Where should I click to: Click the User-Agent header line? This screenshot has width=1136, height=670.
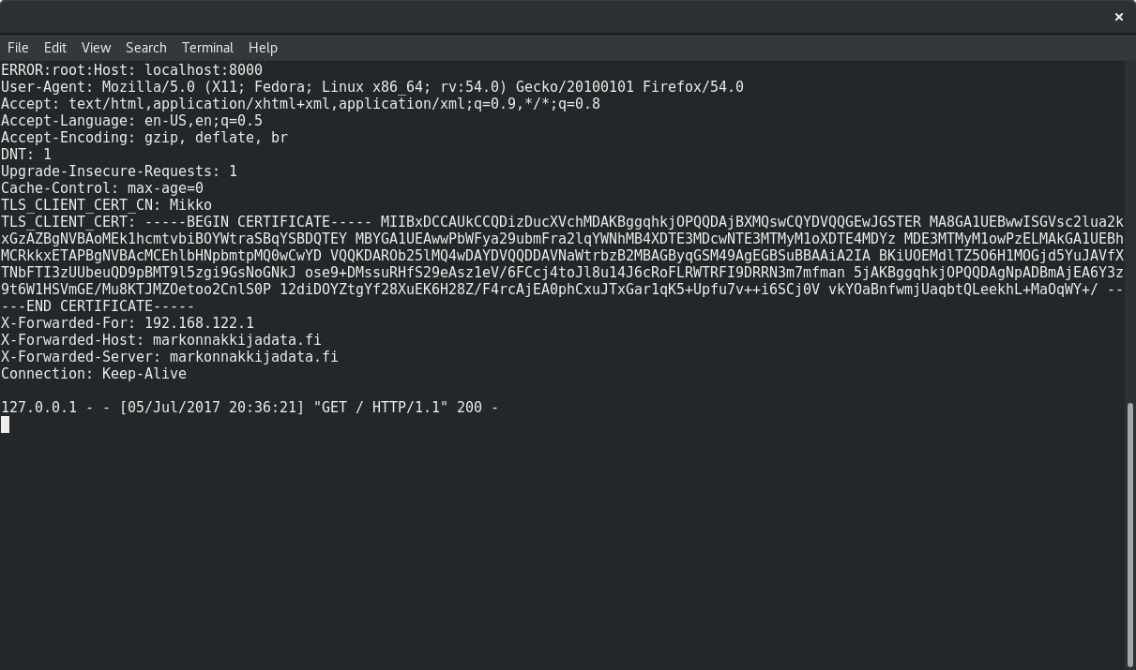pyautogui.click(x=371, y=87)
